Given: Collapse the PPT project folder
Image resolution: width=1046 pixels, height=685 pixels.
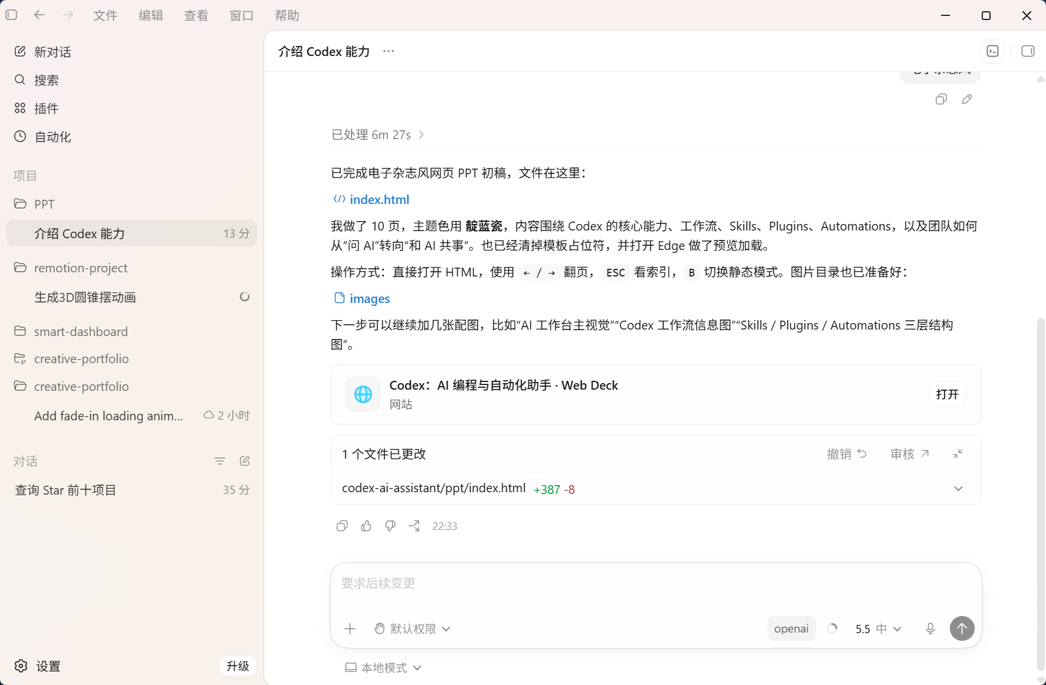Looking at the screenshot, I should [131, 204].
